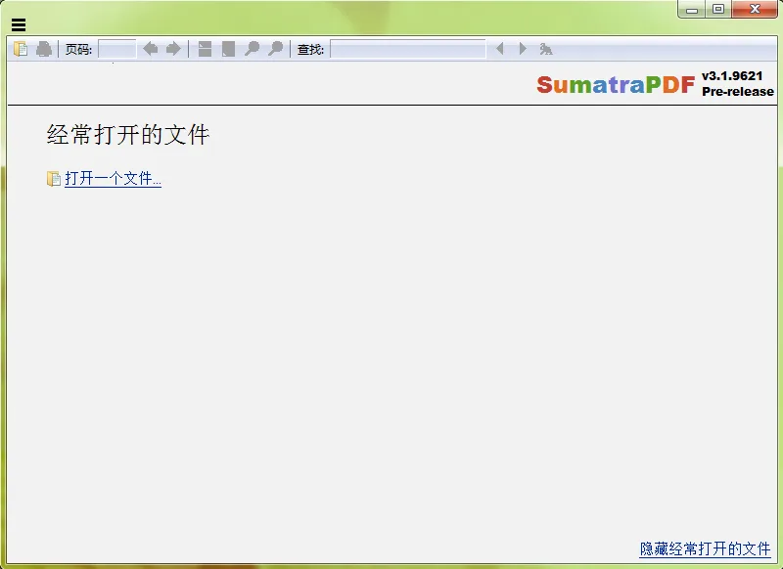Click the find-previous arrow beside the search box
783x569 pixels.
(499, 48)
